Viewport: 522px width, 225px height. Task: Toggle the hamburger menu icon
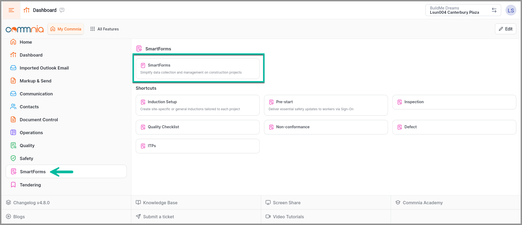(x=11, y=10)
